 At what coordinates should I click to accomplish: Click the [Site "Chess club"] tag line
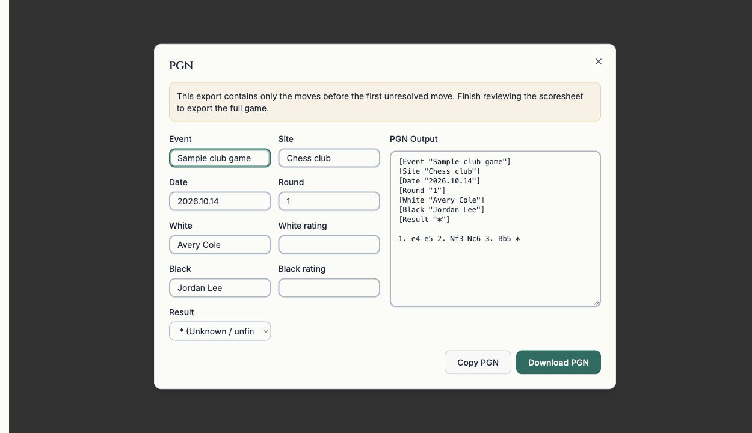(x=439, y=171)
